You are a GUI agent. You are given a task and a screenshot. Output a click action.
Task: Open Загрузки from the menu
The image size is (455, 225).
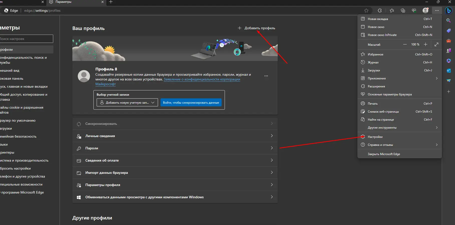[x=399, y=70]
